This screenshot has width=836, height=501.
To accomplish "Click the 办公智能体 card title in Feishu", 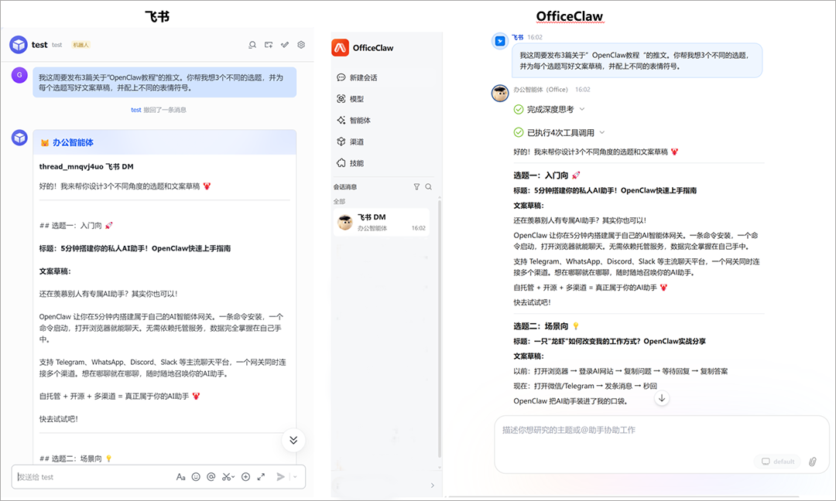I will (x=73, y=142).
